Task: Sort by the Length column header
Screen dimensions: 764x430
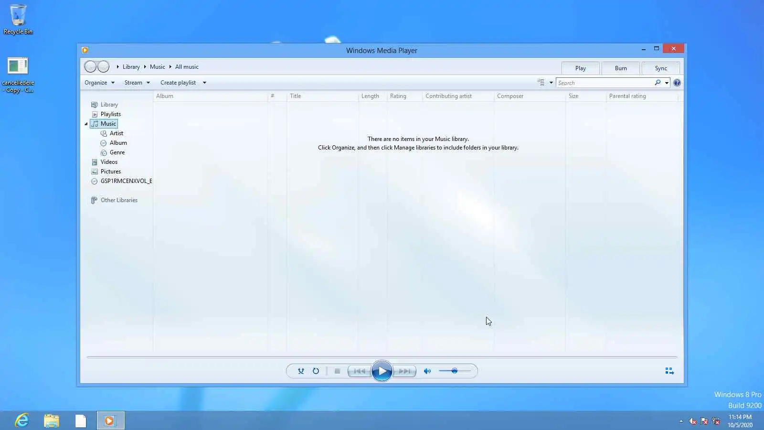Action: pos(373,96)
